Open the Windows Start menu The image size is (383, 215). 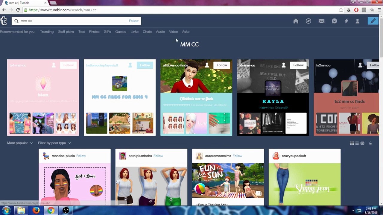pos(6,210)
